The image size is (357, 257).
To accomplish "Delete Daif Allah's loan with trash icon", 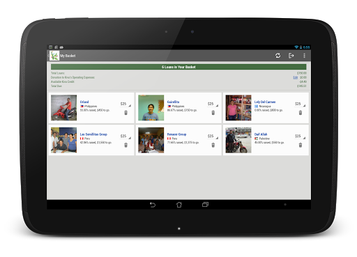I will click(x=301, y=145).
